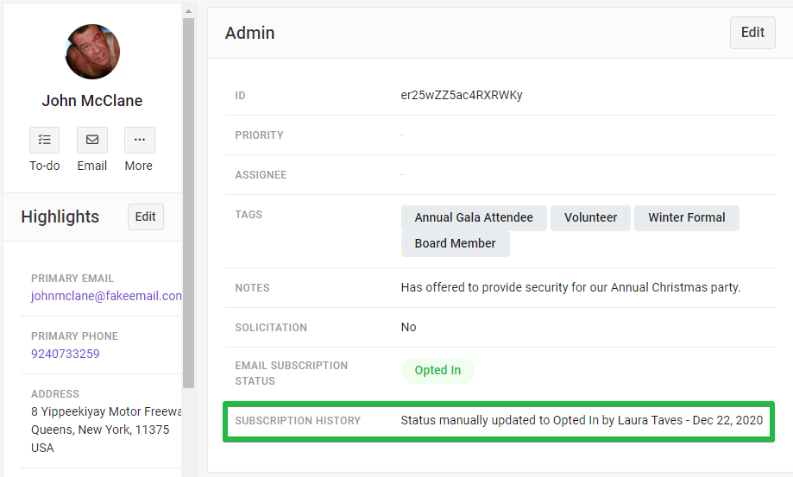793x477 pixels.
Task: Click the To-do checklist icon
Action: [x=45, y=140]
